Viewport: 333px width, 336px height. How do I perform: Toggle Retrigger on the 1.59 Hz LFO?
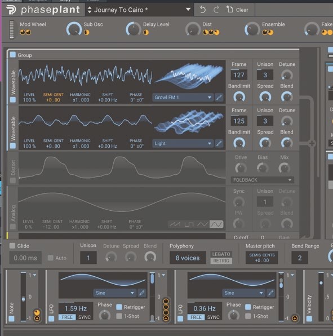(x=119, y=307)
